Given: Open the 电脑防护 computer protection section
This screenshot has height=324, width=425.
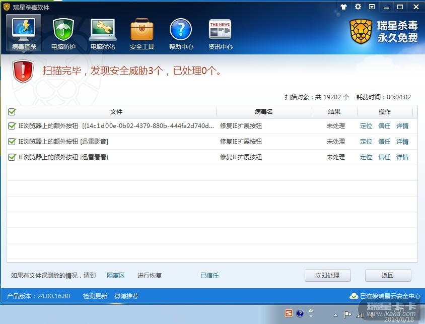Looking at the screenshot, I should pyautogui.click(x=63, y=33).
